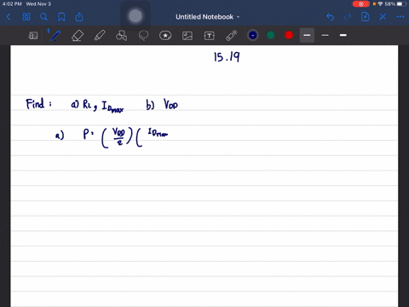Select the thinnest stroke thickness
409x307 pixels.
pos(325,35)
